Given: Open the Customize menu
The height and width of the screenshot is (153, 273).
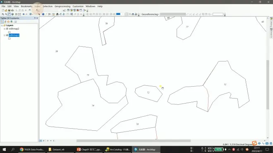Looking at the screenshot, I should click(78, 6).
